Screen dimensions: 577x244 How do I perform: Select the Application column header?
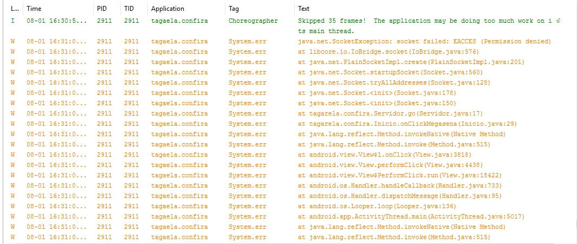pyautogui.click(x=167, y=9)
